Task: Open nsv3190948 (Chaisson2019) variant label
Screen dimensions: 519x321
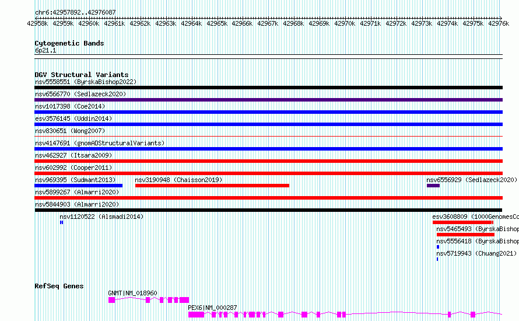Action: (x=178, y=180)
